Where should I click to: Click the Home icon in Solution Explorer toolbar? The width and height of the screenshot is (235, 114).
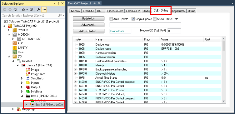click(15, 10)
